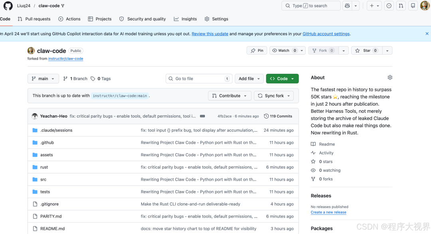Click the GitHub logo home icon
This screenshot has height=234, width=431.
[8, 6]
